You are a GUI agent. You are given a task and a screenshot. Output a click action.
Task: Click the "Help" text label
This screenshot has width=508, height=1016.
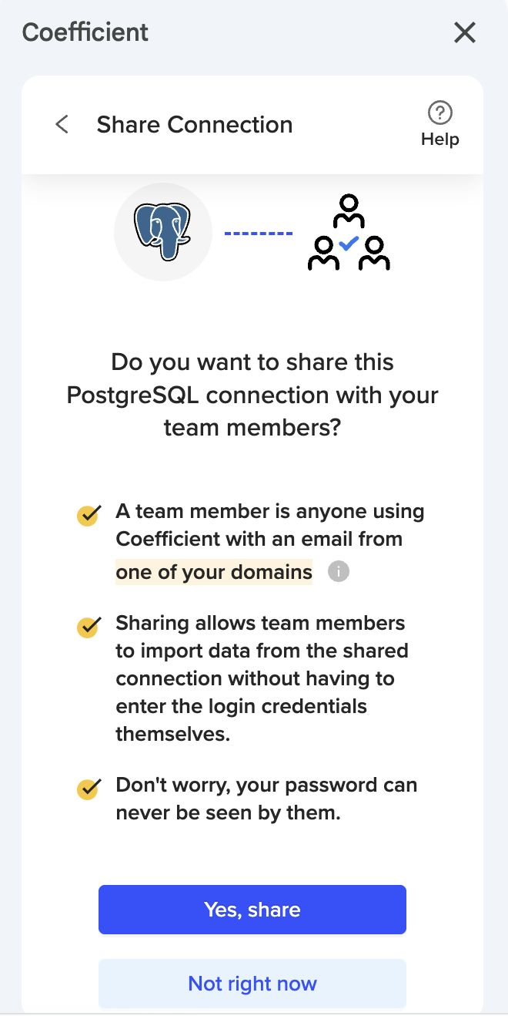(439, 140)
